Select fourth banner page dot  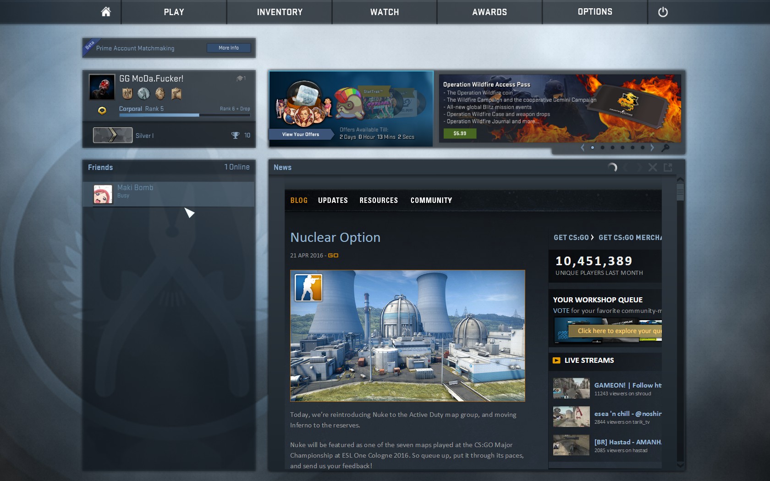click(x=622, y=148)
